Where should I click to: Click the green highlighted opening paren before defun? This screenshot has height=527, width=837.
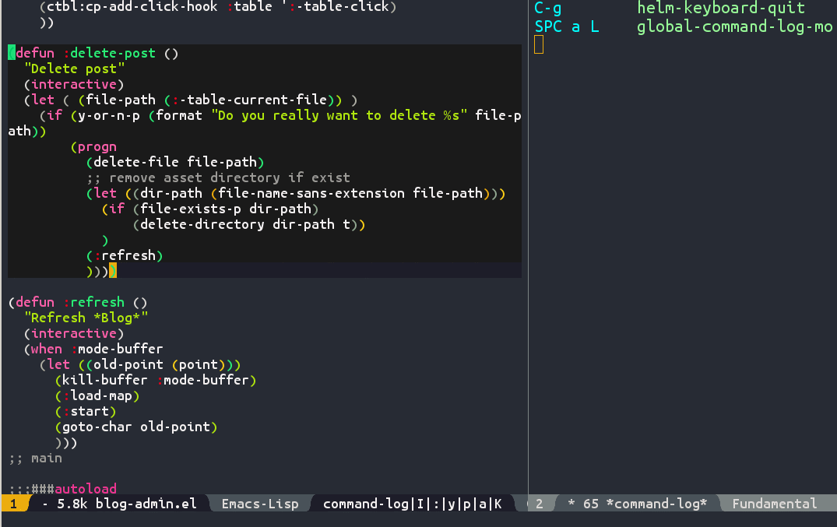[12, 53]
